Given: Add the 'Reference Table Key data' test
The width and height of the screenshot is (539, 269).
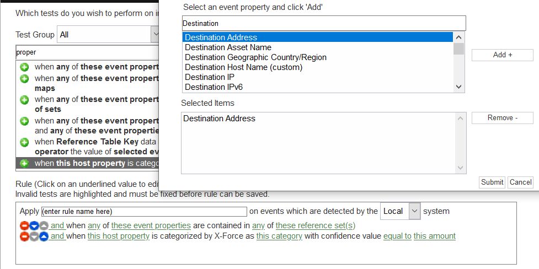Looking at the screenshot, I should [x=24, y=142].
